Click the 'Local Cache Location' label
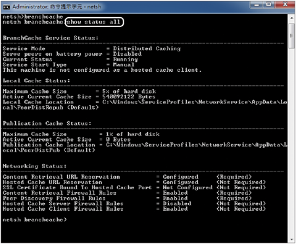The image size is (296, 244). click(38, 102)
